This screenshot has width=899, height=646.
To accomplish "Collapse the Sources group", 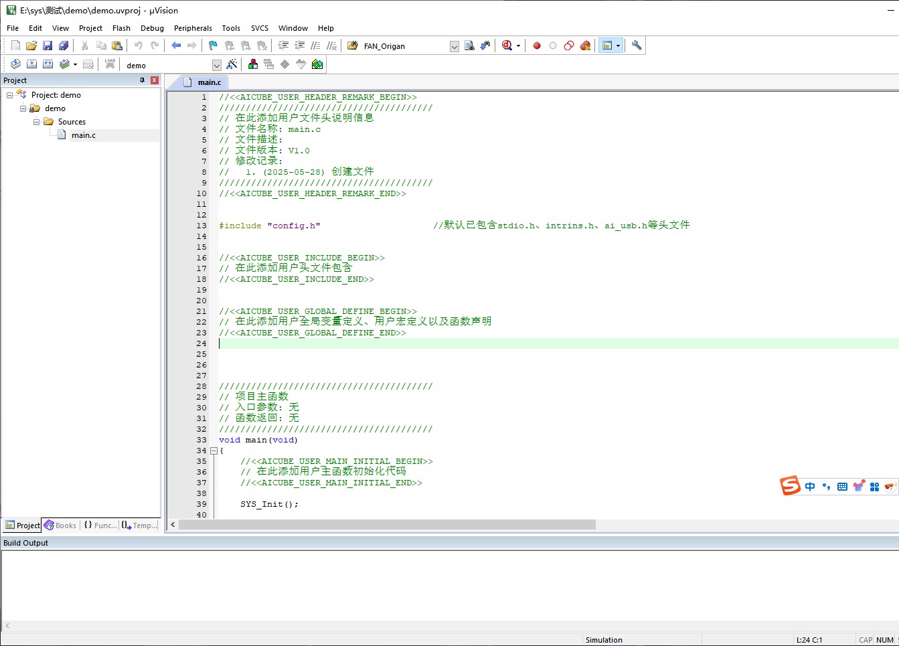I will (36, 122).
